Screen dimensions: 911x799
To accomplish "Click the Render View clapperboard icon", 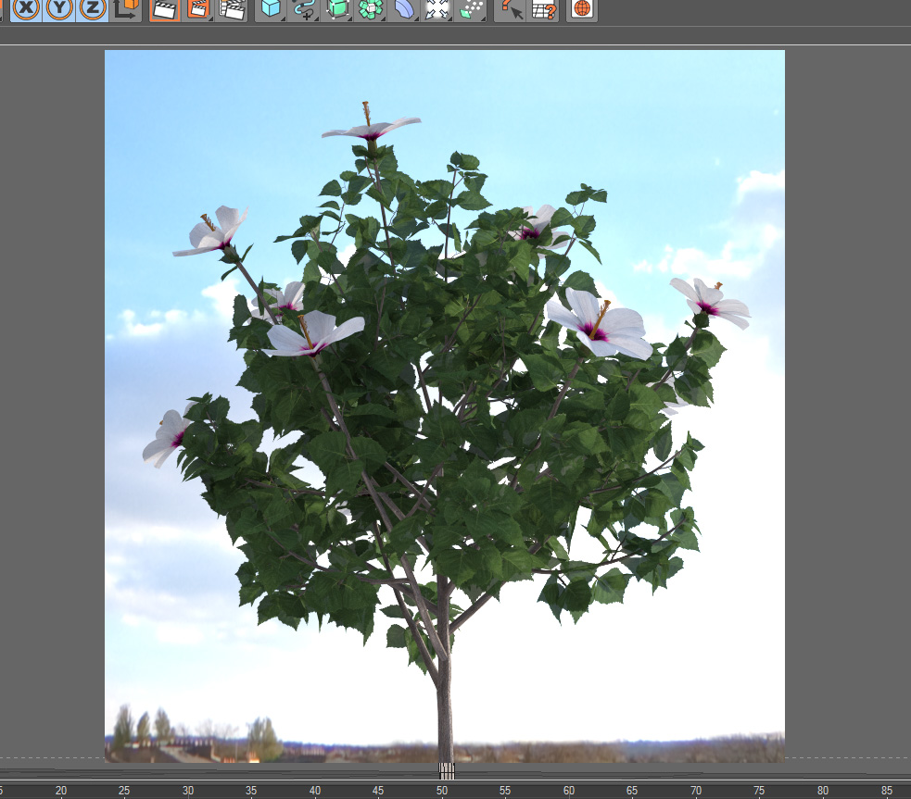I will (165, 9).
